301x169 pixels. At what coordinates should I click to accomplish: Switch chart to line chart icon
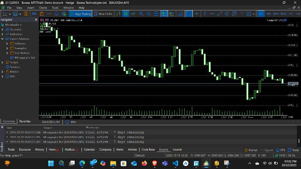tap(133, 14)
